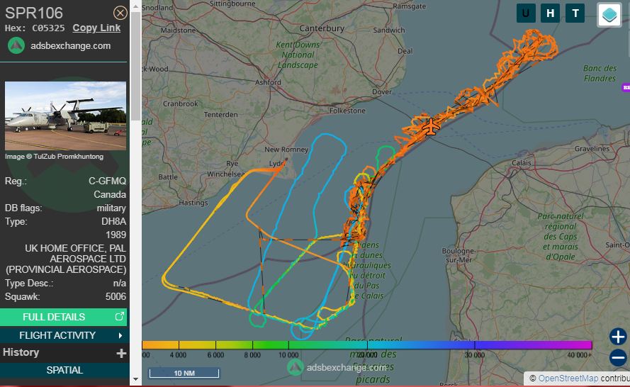Click the sidebar scrollbar thumb
The height and width of the screenshot is (387, 630).
tap(136, 67)
